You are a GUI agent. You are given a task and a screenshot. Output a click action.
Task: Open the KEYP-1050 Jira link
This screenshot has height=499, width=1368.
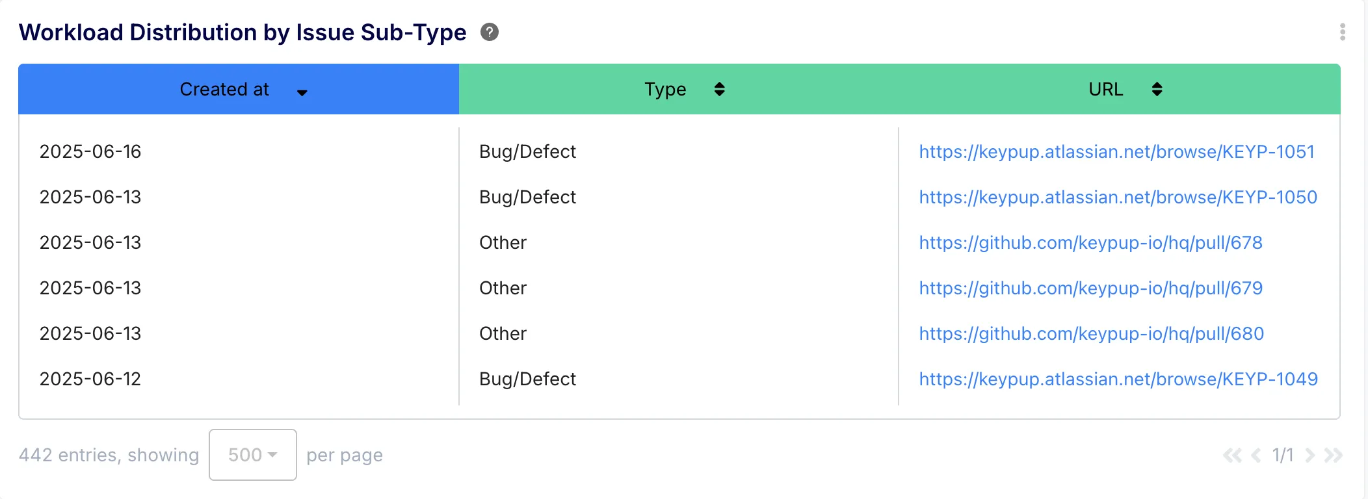1118,197
